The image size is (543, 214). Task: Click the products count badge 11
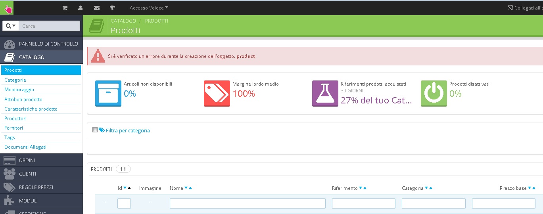point(123,169)
